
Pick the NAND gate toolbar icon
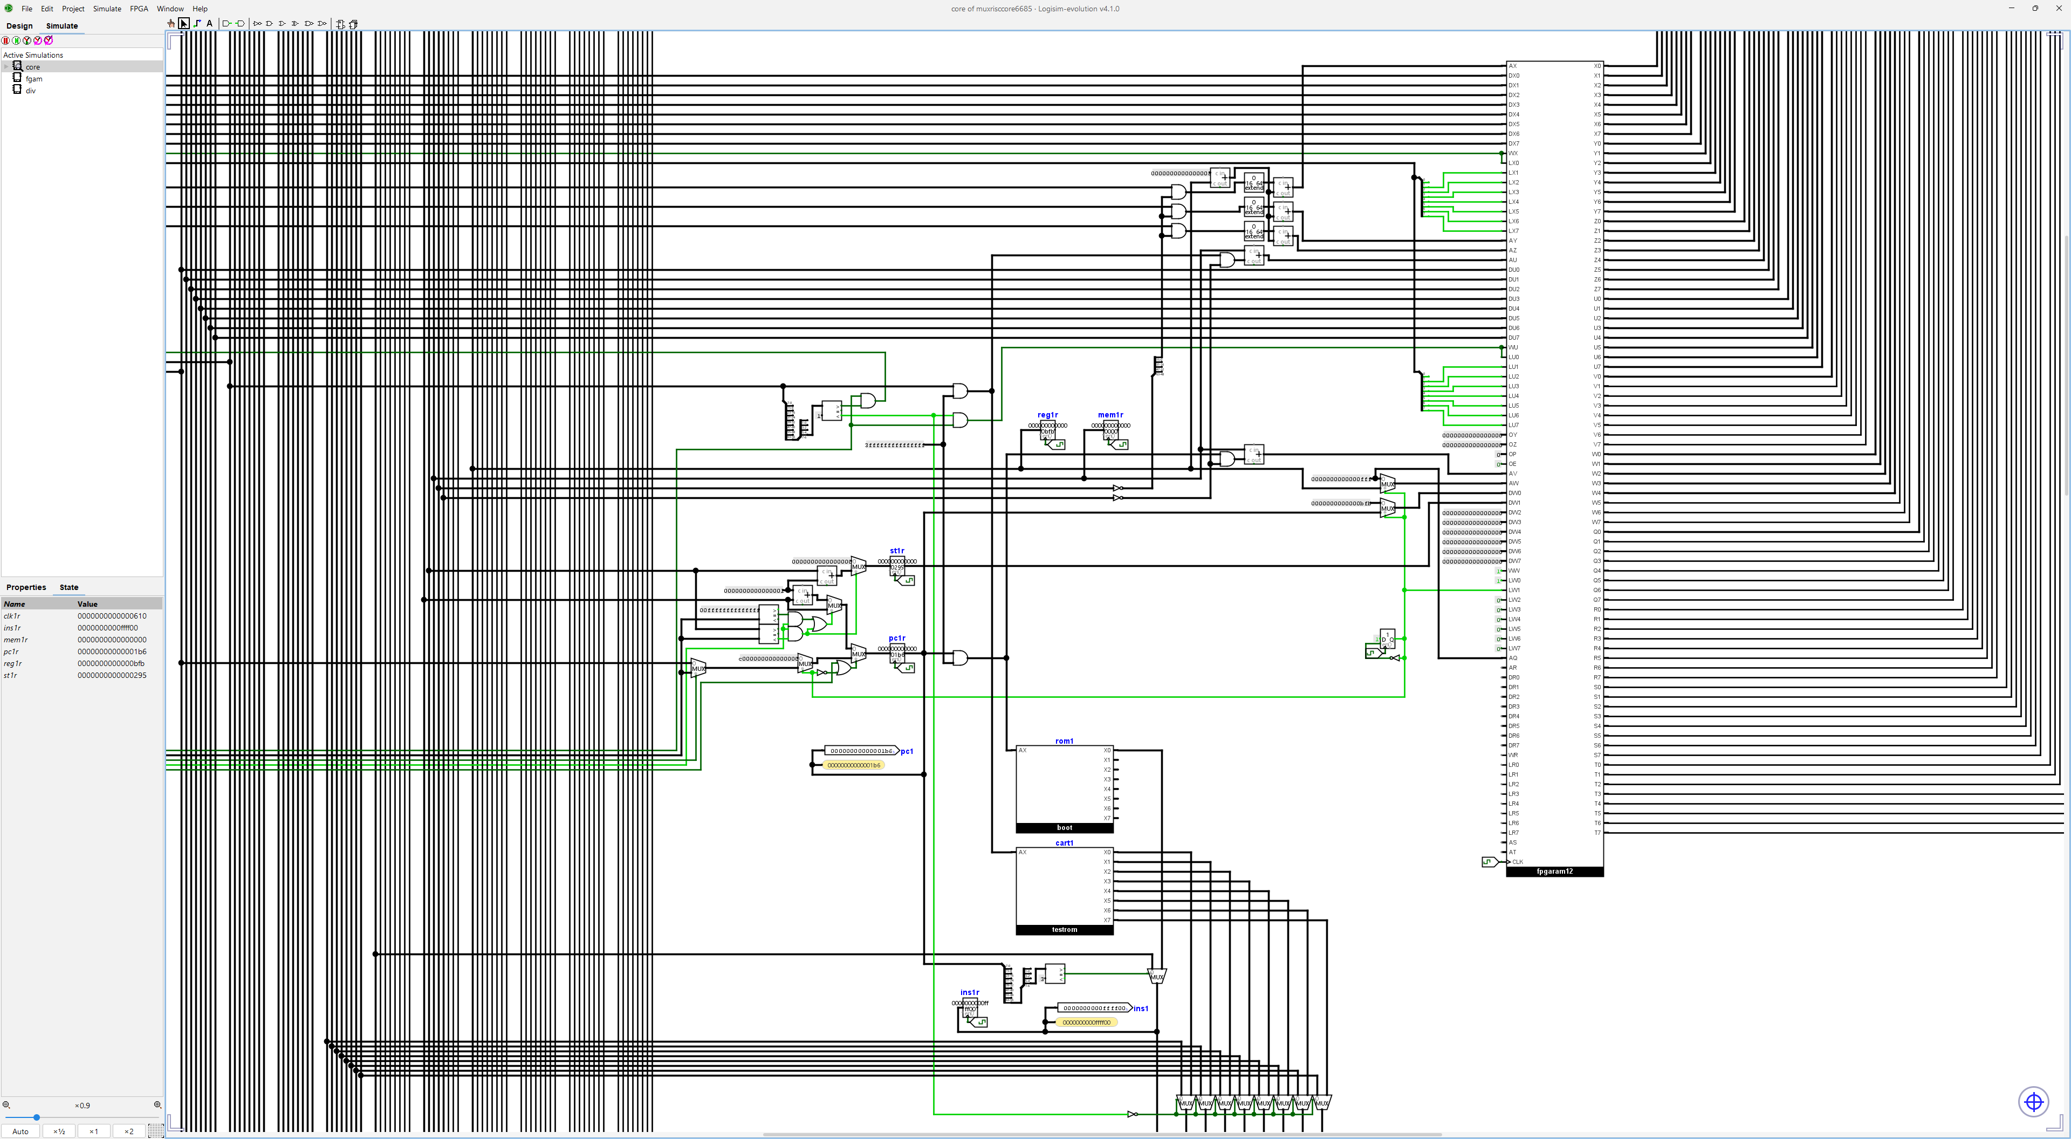coord(308,24)
